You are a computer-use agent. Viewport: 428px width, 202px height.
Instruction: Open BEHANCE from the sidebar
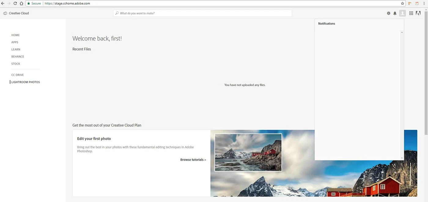18,57
